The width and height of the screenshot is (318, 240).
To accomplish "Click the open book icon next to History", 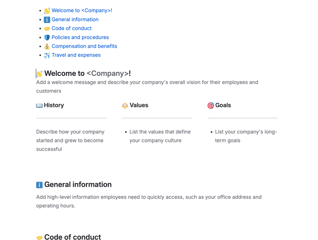I will coord(39,105).
